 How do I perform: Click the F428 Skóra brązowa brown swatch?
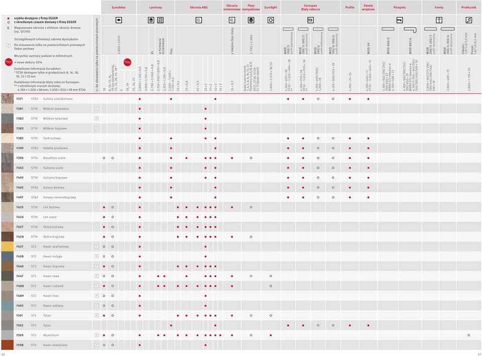pyautogui.click(x=8, y=236)
